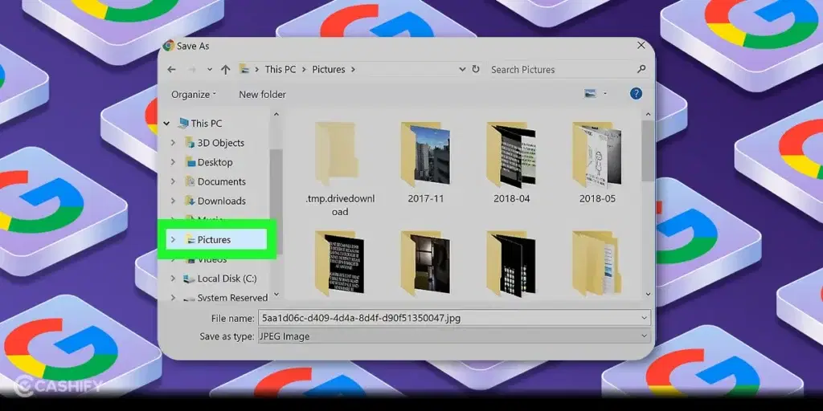Click the Chrome icon in title bar
The image size is (823, 411).
pyautogui.click(x=169, y=46)
